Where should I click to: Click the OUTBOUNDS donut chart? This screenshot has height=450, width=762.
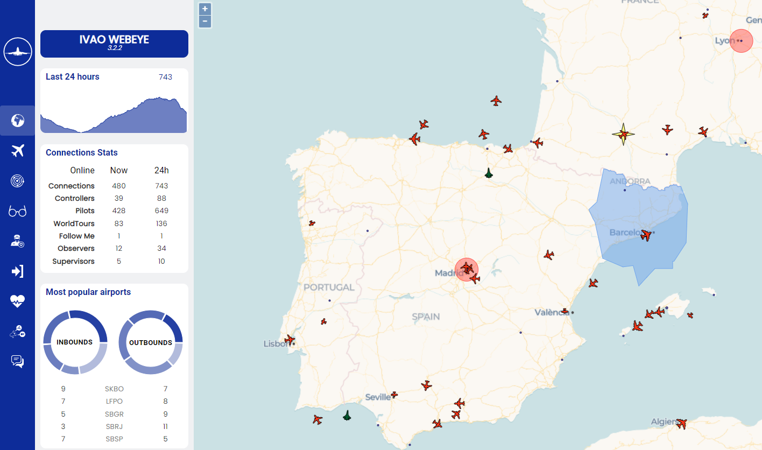click(151, 342)
